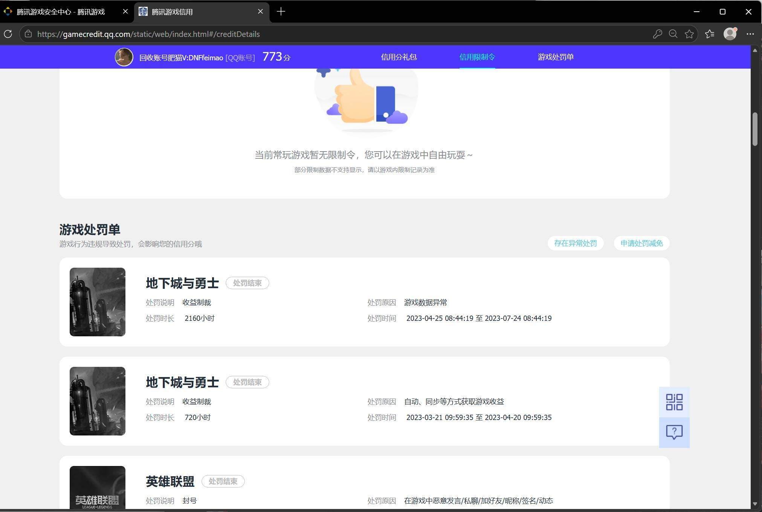Click the page scrollbar thumb
Viewport: 762px width, 512px height.
(x=755, y=129)
